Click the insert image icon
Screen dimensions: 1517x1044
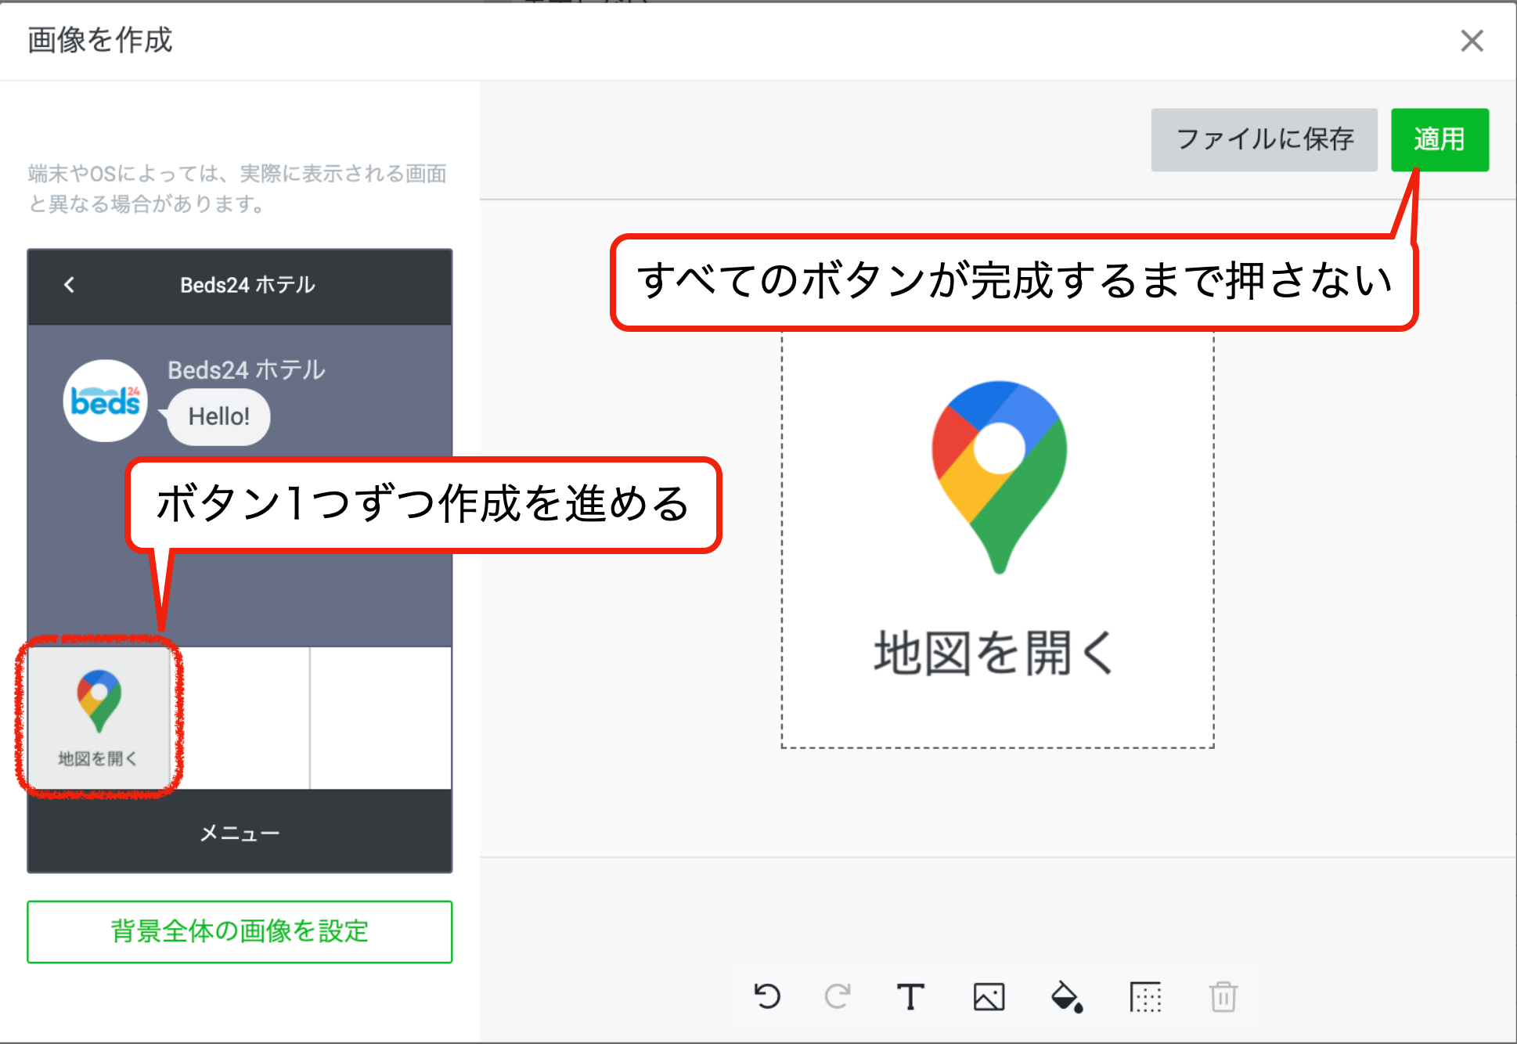point(989,996)
